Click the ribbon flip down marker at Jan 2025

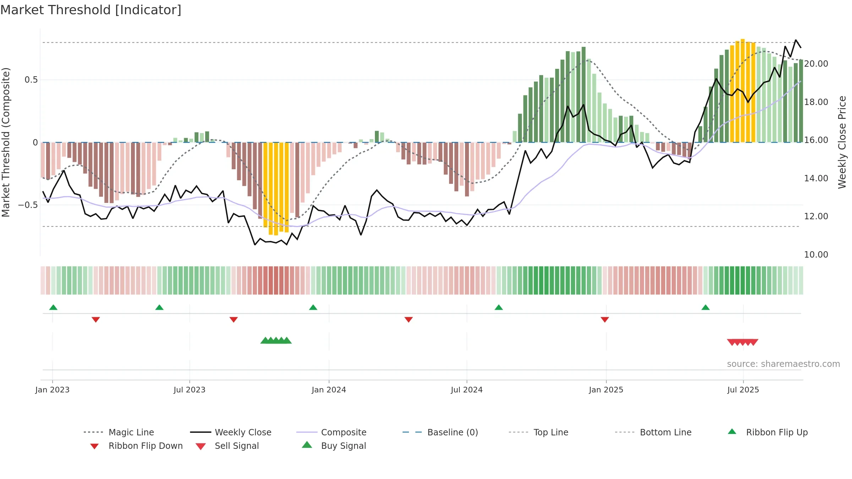pos(605,320)
